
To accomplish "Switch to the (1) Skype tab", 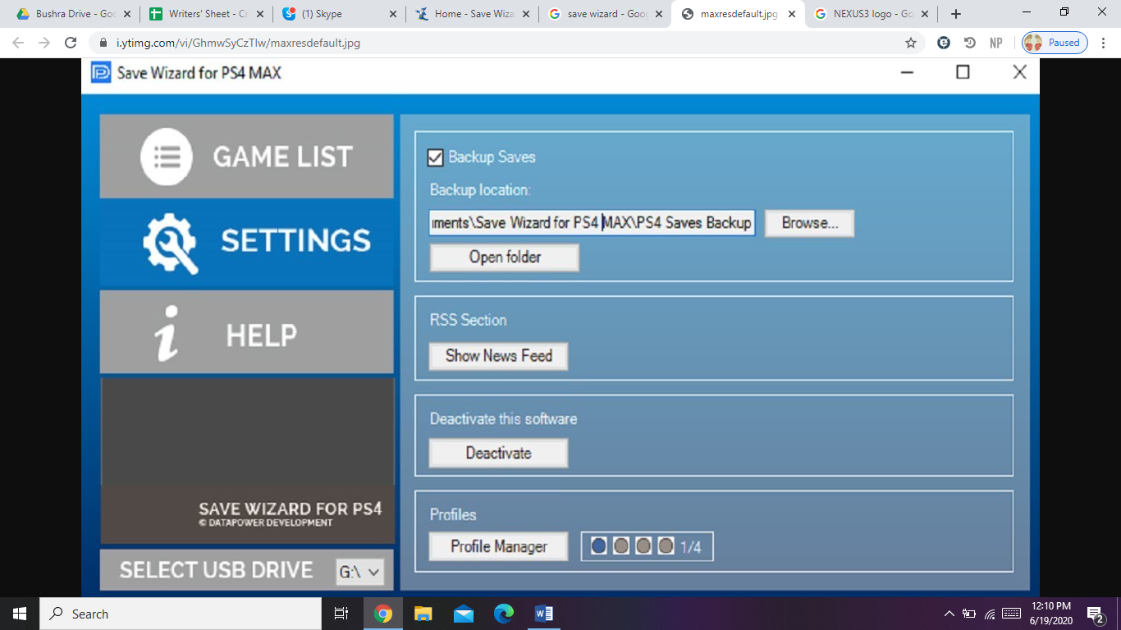I will tap(339, 14).
